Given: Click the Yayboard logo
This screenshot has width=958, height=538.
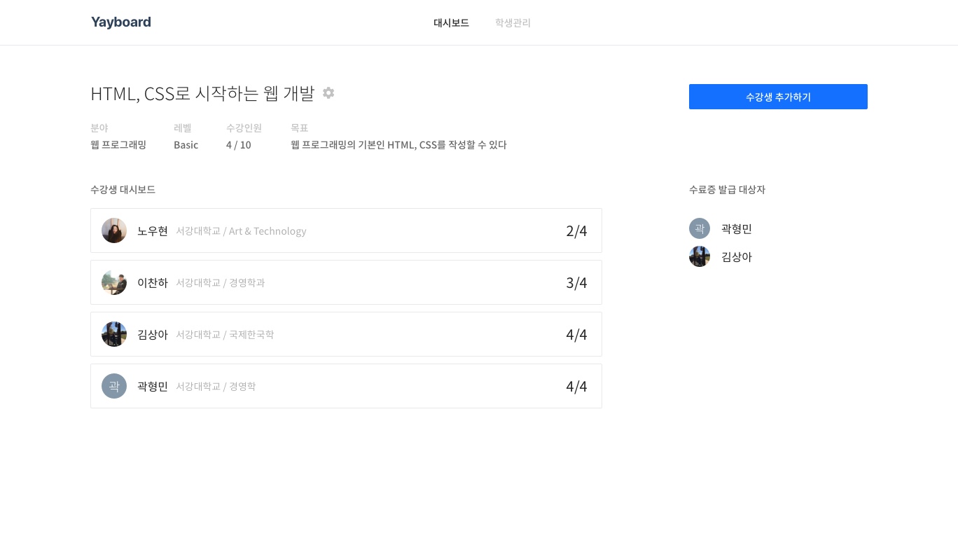Looking at the screenshot, I should [x=121, y=22].
